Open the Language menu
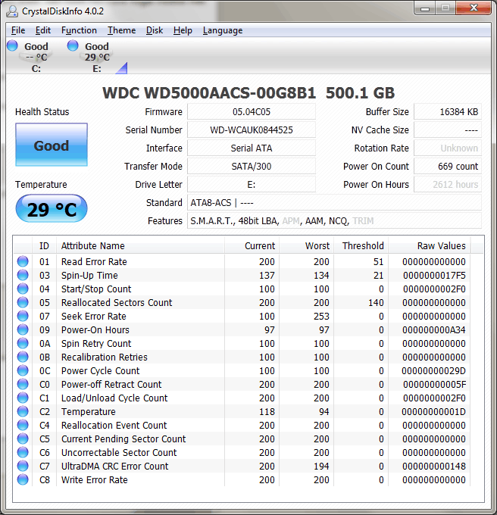The image size is (497, 515). pos(223,30)
